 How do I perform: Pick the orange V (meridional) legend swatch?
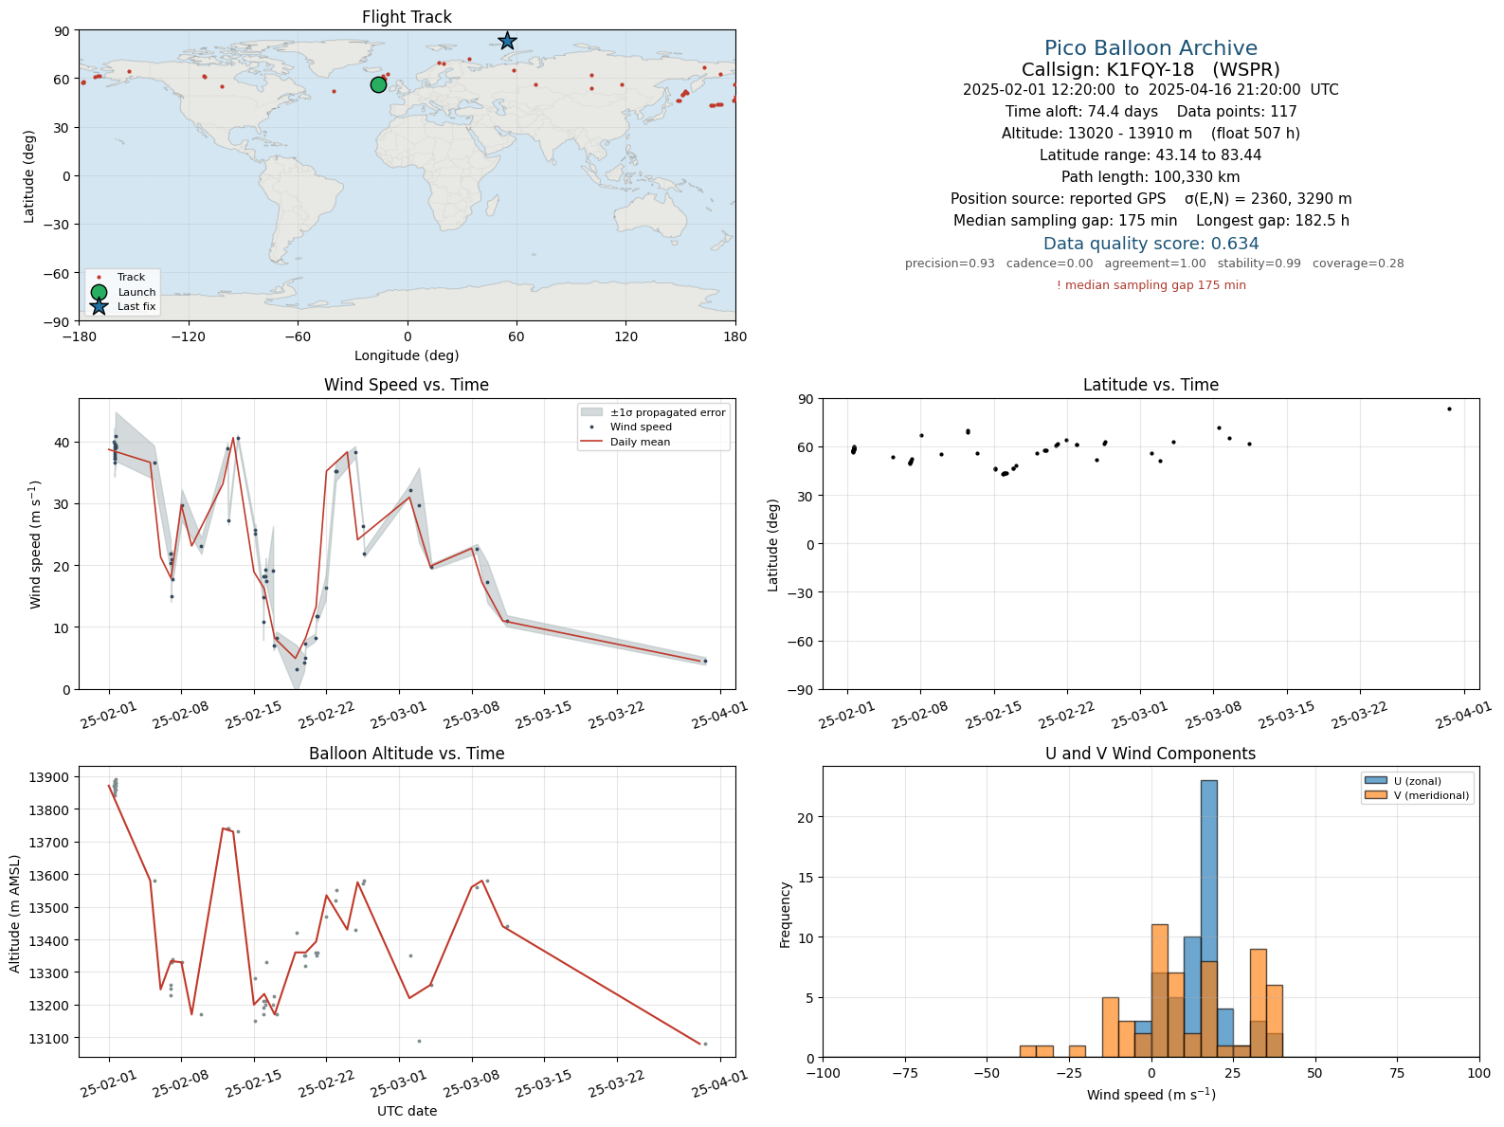pyautogui.click(x=1375, y=795)
